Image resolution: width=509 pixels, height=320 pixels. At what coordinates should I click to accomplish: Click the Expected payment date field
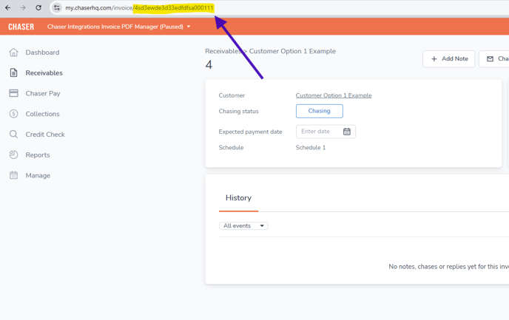coord(326,132)
